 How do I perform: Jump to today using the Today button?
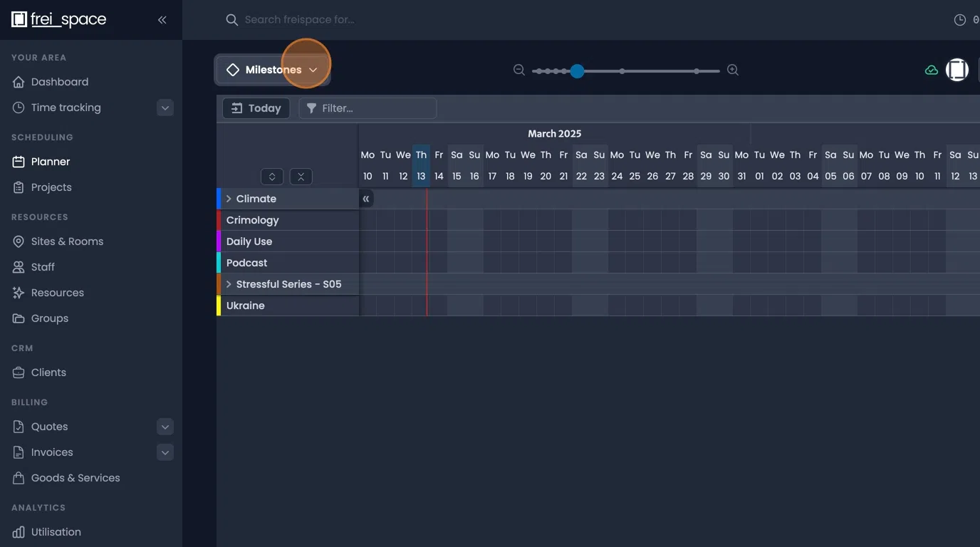256,108
